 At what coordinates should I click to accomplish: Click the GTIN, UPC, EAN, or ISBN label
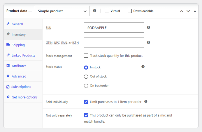pos(62,43)
